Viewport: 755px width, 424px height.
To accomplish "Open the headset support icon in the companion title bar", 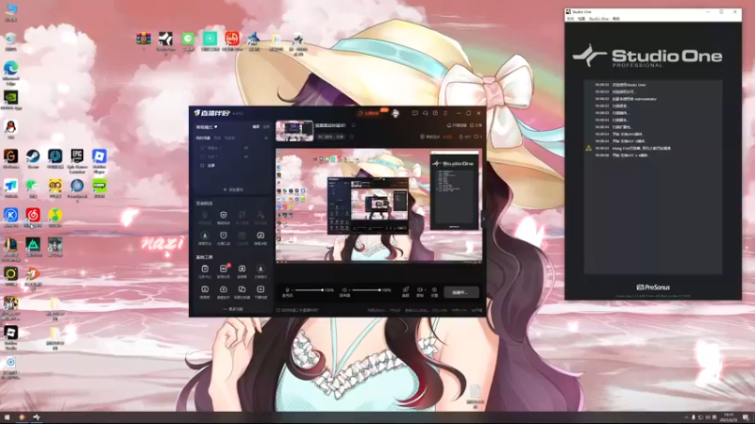I will (426, 113).
